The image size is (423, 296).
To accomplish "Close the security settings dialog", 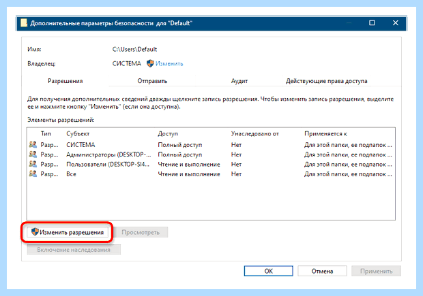I will point(396,23).
